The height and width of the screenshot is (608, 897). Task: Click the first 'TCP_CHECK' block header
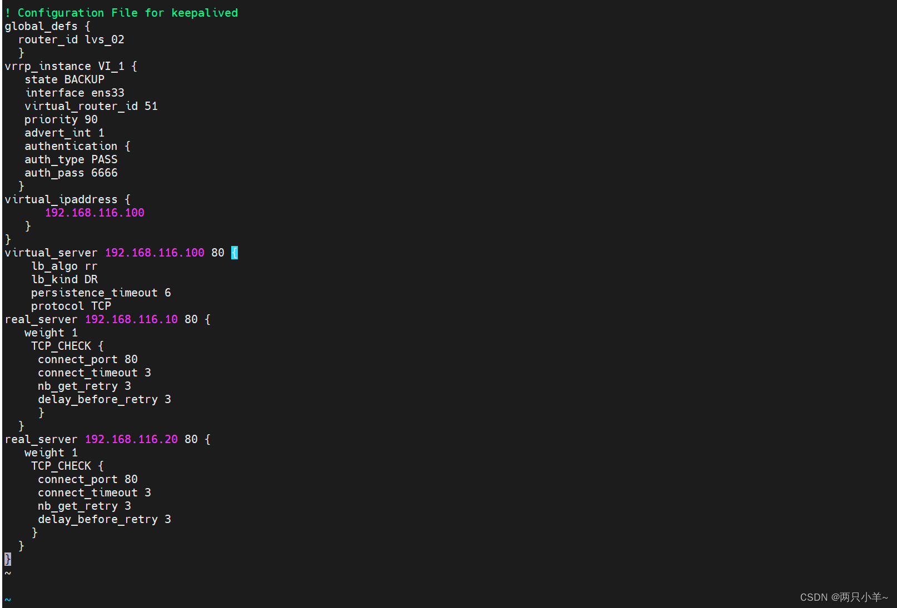coord(61,345)
